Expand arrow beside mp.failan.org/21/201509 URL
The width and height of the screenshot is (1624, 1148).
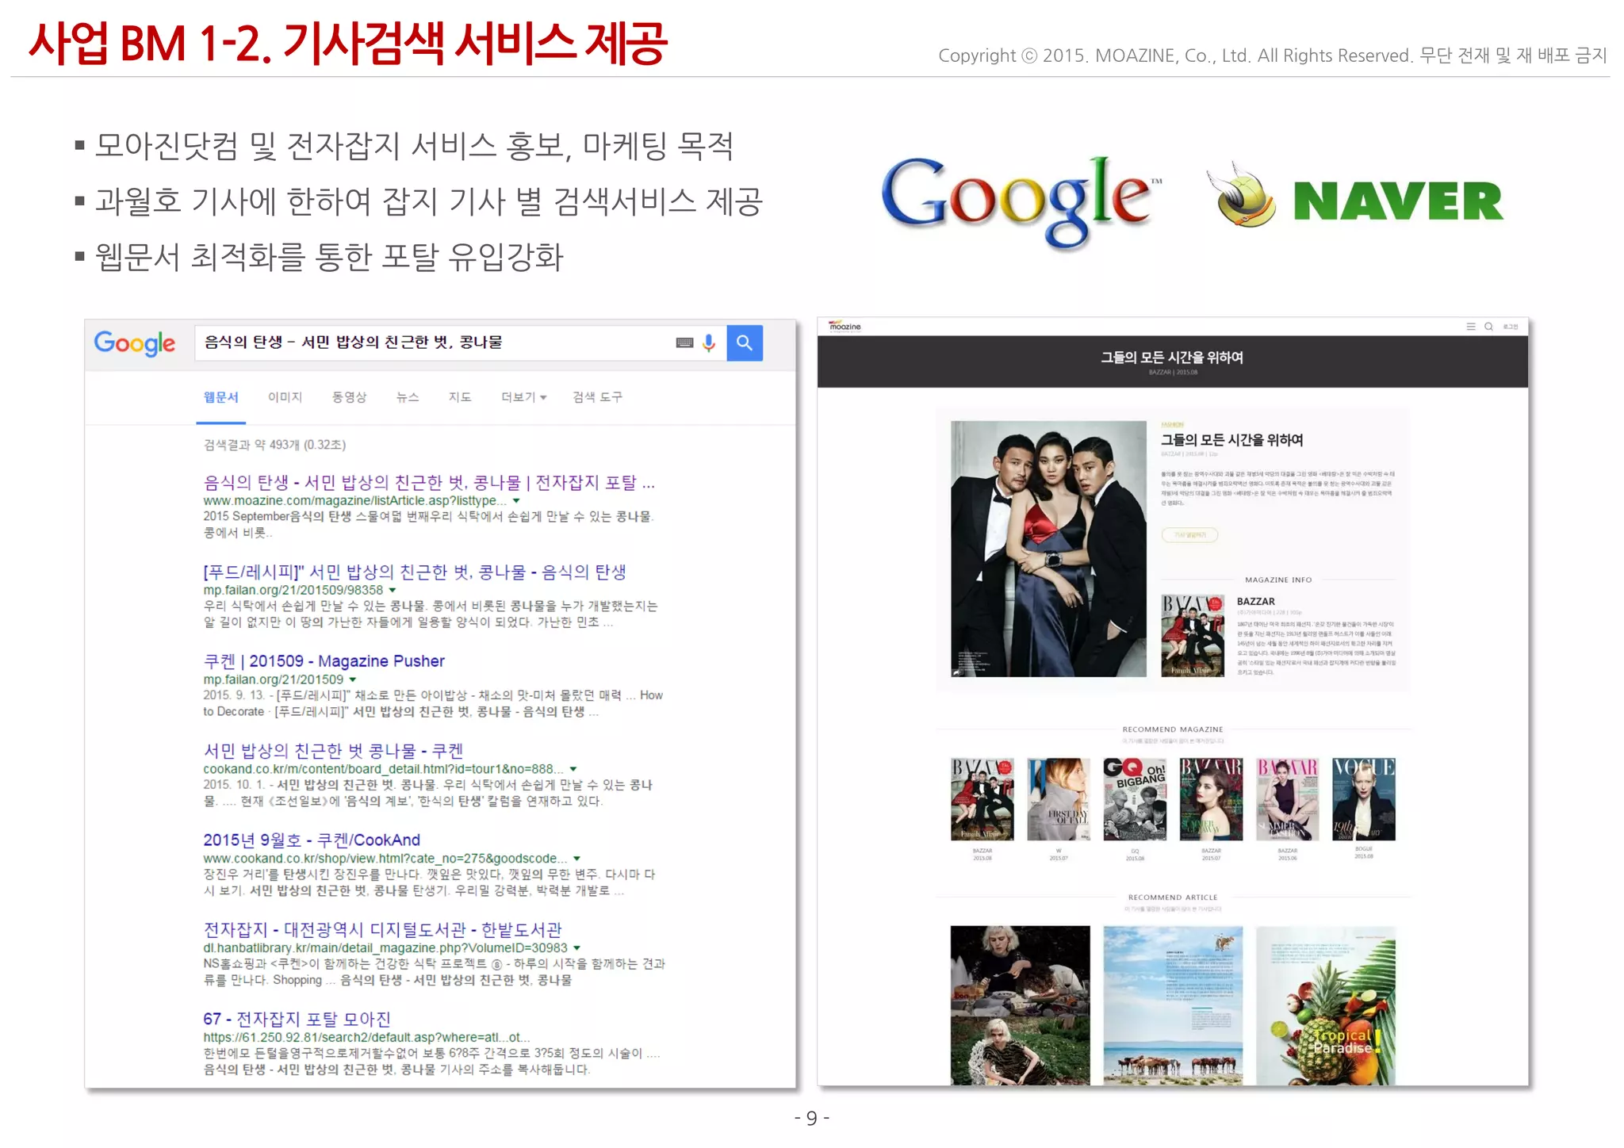(353, 679)
